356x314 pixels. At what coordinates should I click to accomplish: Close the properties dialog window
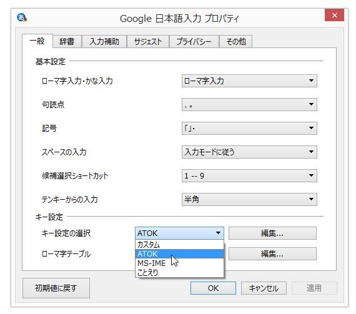334,15
